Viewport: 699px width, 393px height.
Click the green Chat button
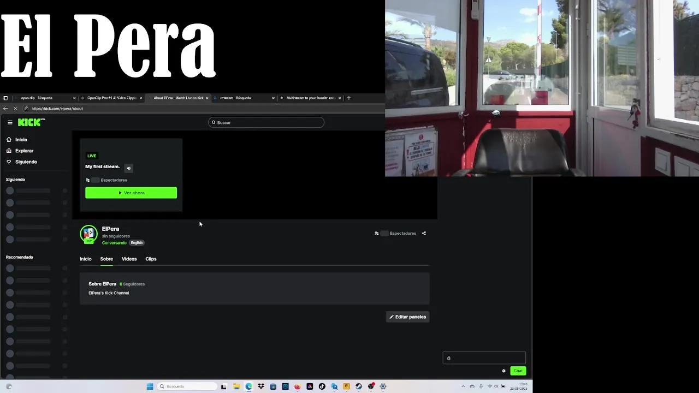click(x=518, y=371)
